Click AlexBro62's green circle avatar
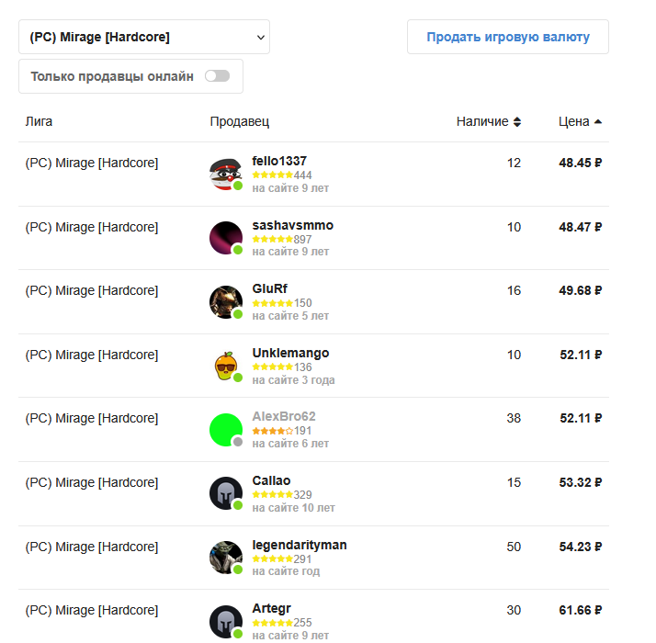Screen dimensions: 656x643 coord(225,429)
